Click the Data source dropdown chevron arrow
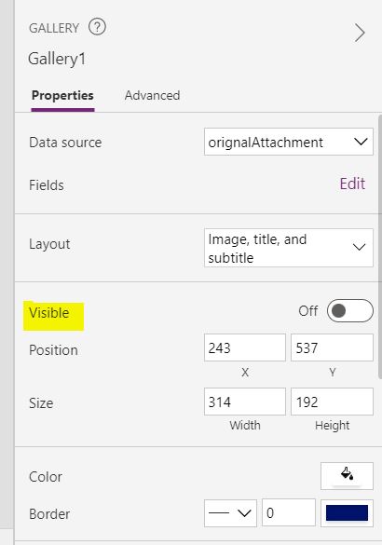This screenshot has height=545, width=382. (x=361, y=142)
